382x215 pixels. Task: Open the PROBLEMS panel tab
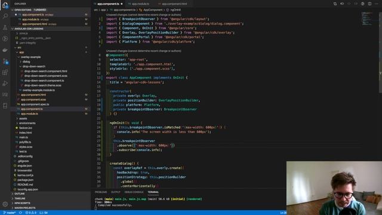pos(101,192)
